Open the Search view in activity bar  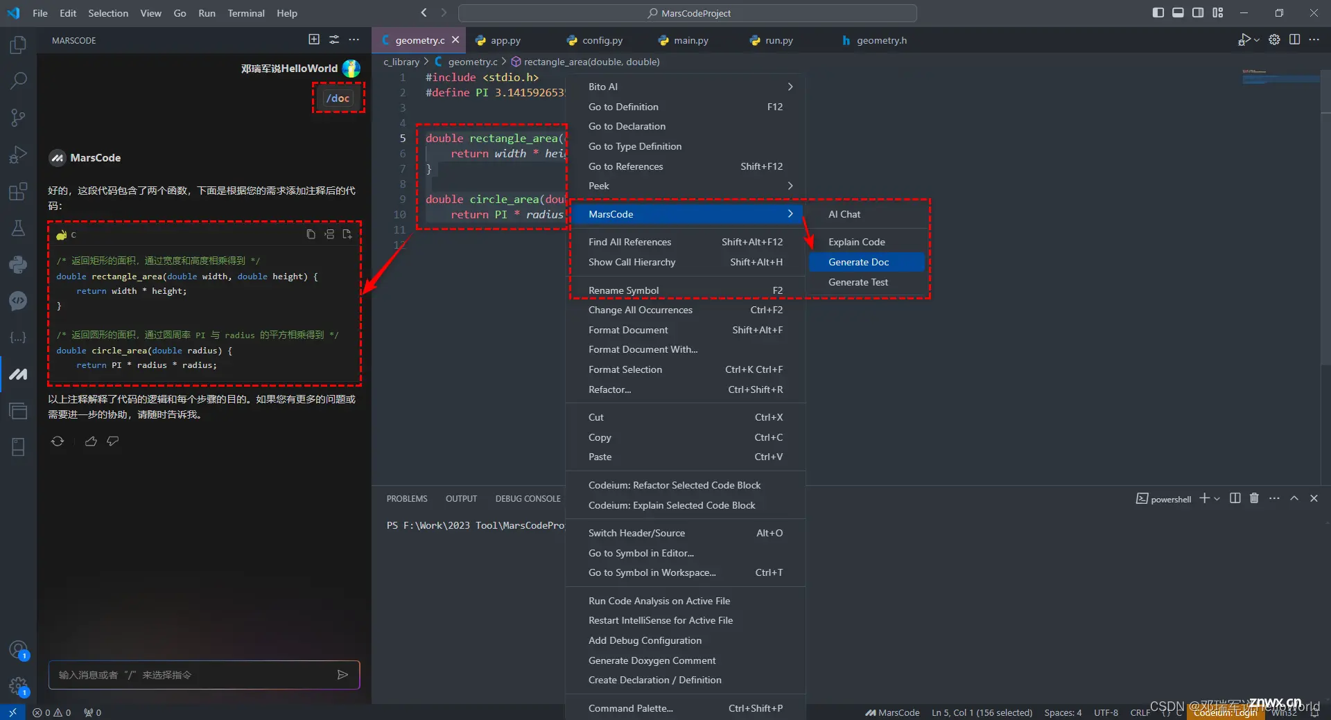point(18,81)
